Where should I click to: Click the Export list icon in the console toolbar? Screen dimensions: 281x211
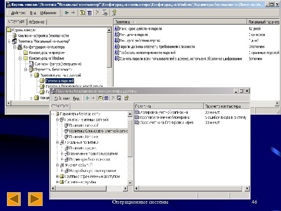coord(105,13)
